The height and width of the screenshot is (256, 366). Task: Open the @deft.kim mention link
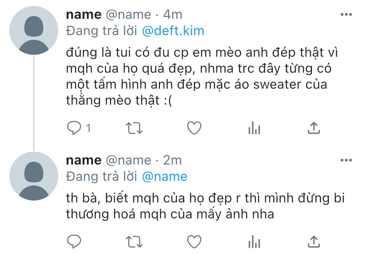(x=173, y=31)
